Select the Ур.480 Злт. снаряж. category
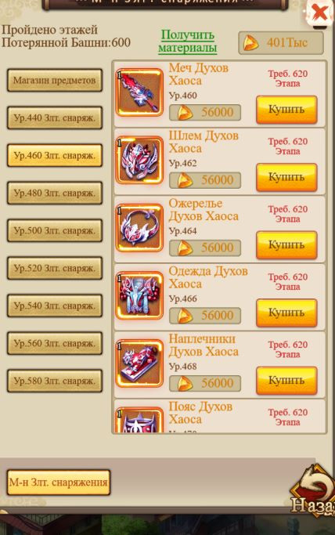335x535 pixels. [55, 193]
